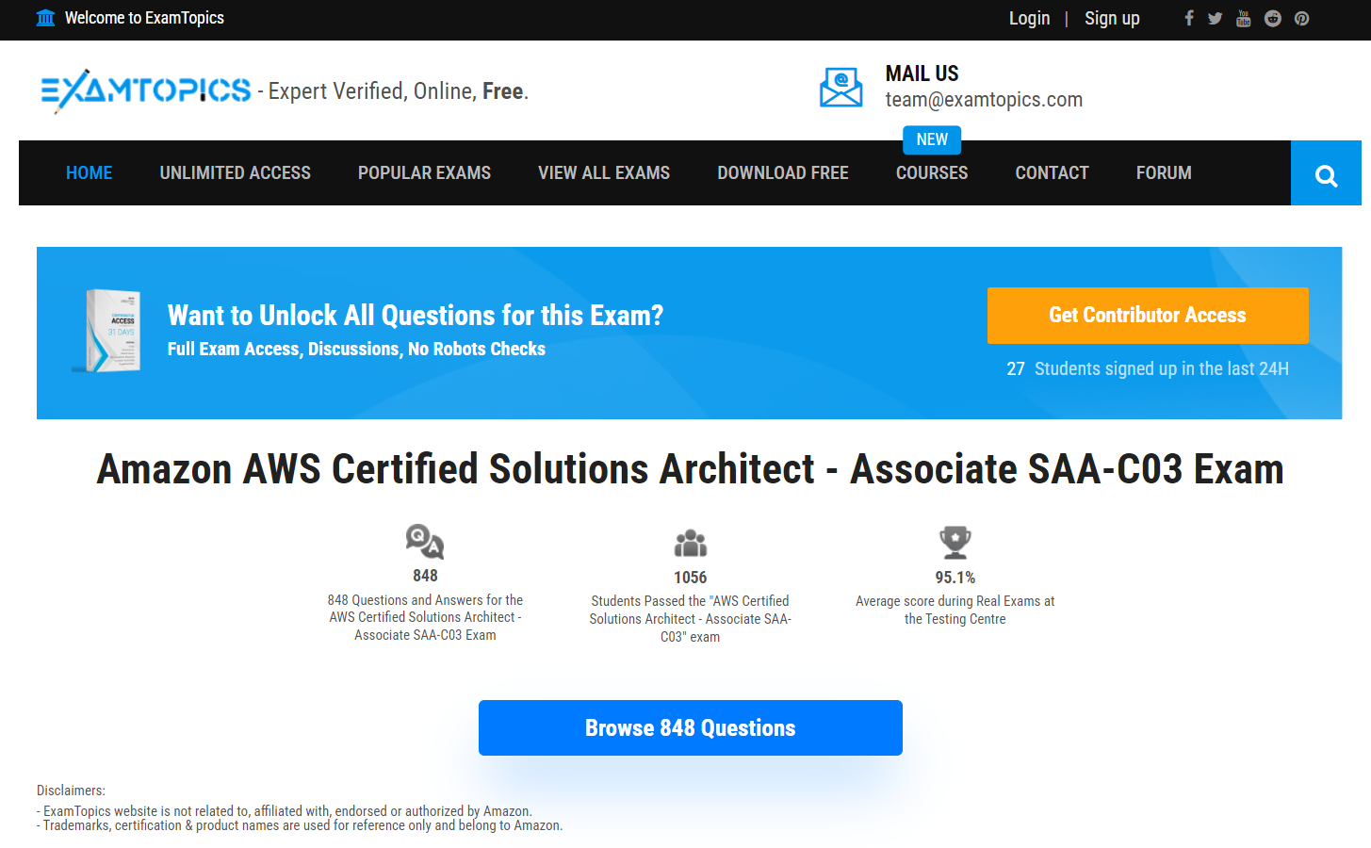
Task: Click the MAIL US heading
Action: (x=922, y=73)
